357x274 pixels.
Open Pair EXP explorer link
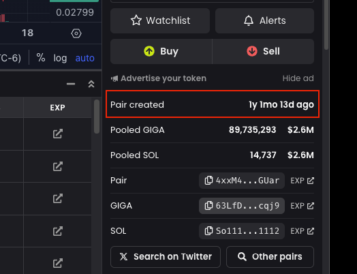[x=302, y=181]
